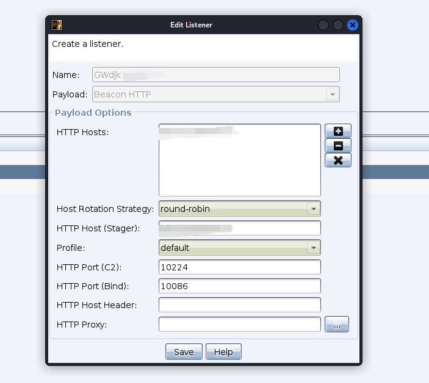Clear all HTTP hosts with the X icon

[x=338, y=160]
